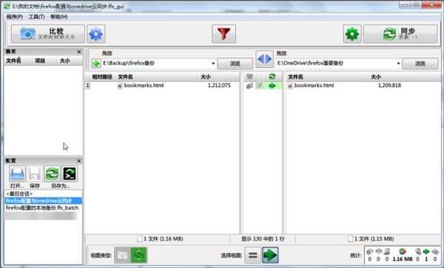Click row number 1 in left grid
The width and height of the screenshot is (444, 268).
(87, 86)
